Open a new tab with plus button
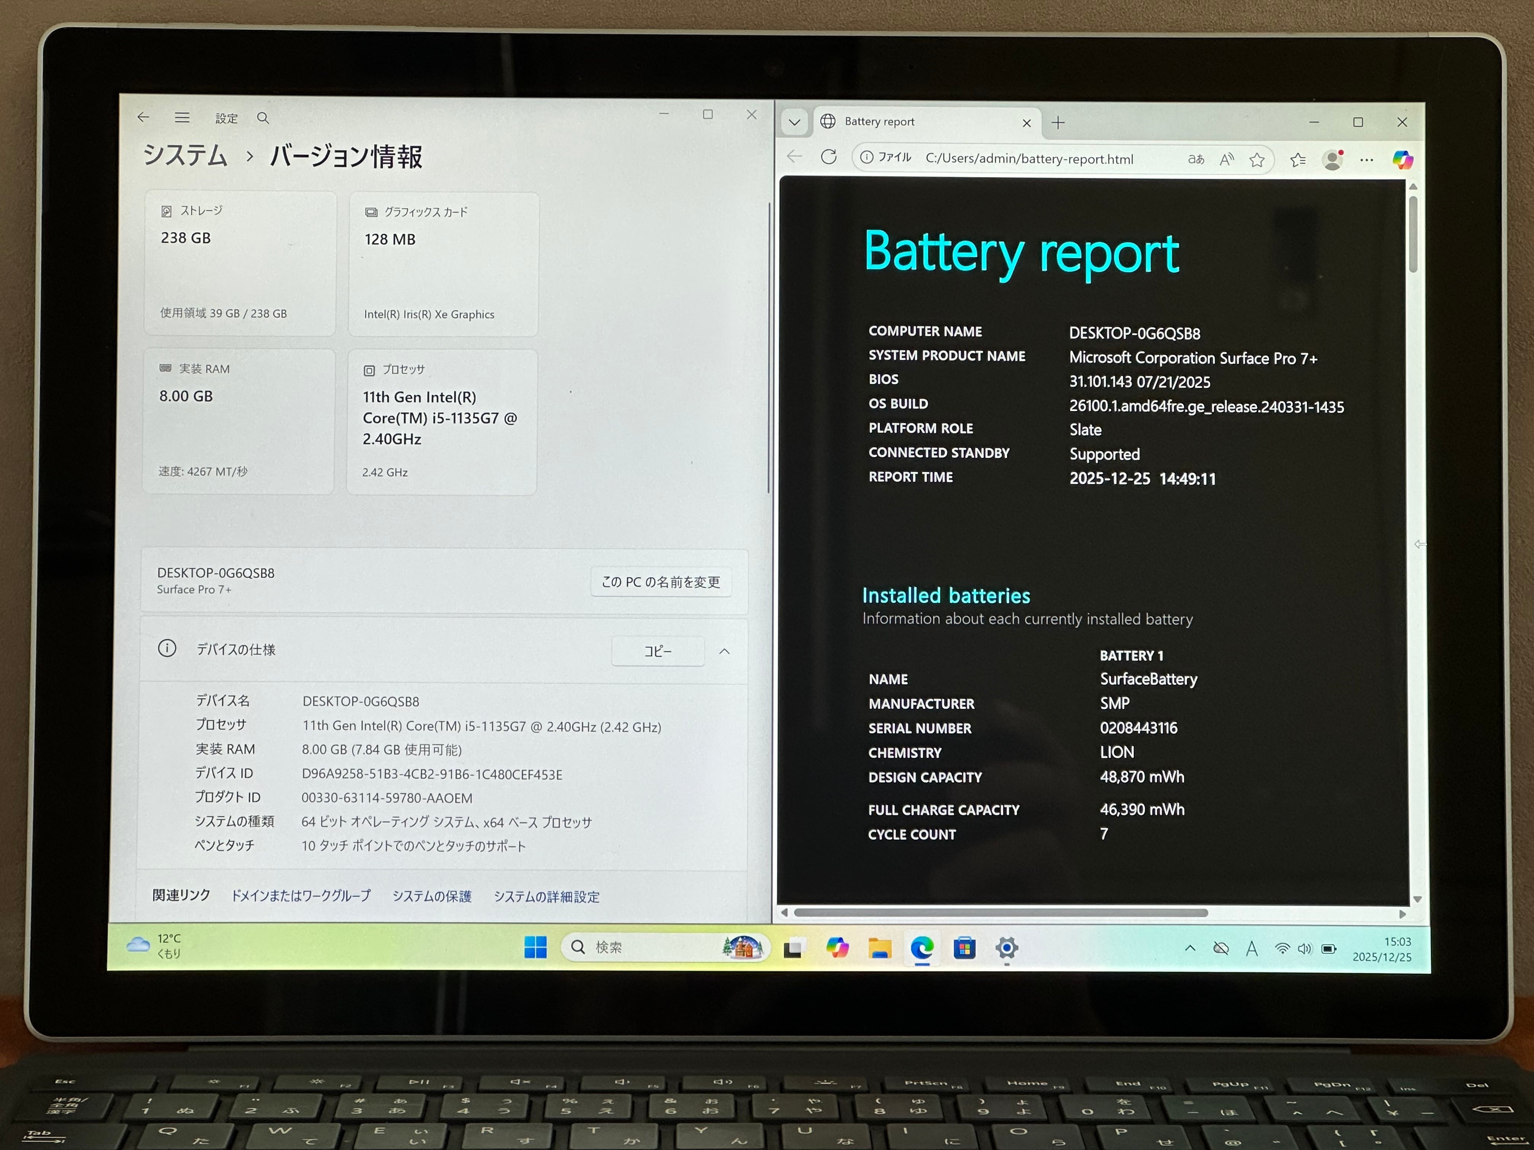The height and width of the screenshot is (1150, 1534). [1058, 123]
